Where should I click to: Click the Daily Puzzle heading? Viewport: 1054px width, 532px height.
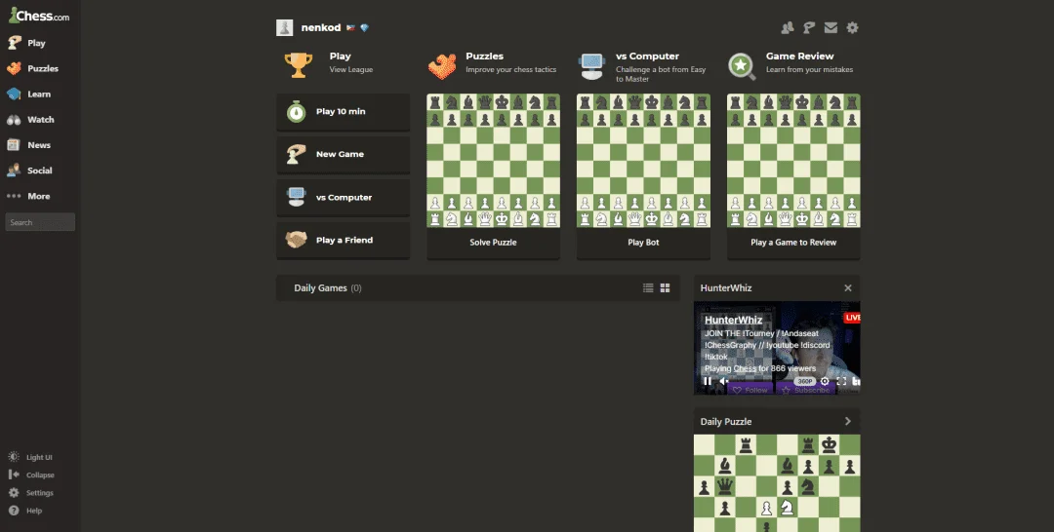(726, 421)
